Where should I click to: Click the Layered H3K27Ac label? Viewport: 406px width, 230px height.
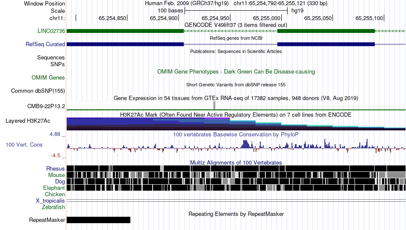point(28,121)
